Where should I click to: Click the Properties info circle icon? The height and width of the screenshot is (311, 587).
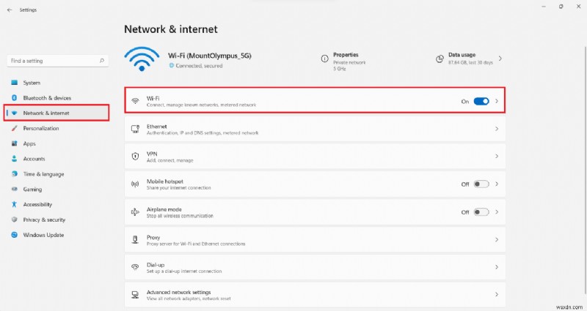(324, 59)
